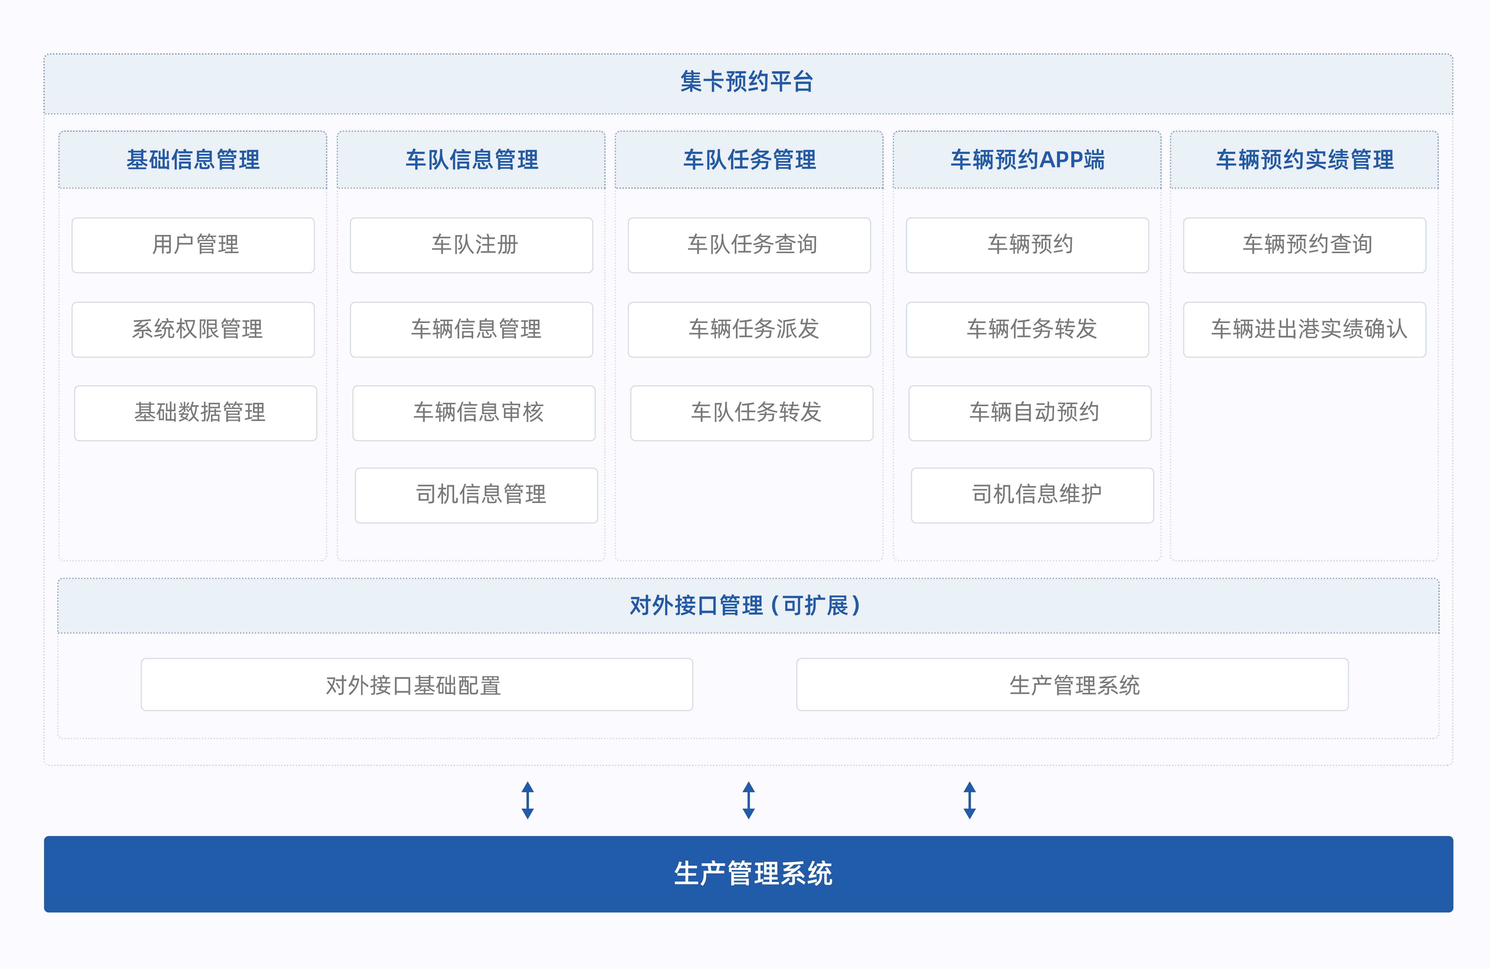Select the 车辆预约实绩管理 column header
This screenshot has width=1490, height=969.
(x=1304, y=160)
